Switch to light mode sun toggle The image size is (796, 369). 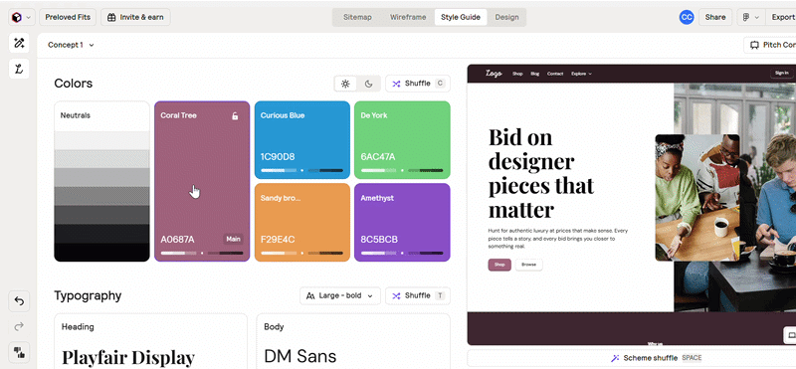click(x=345, y=84)
